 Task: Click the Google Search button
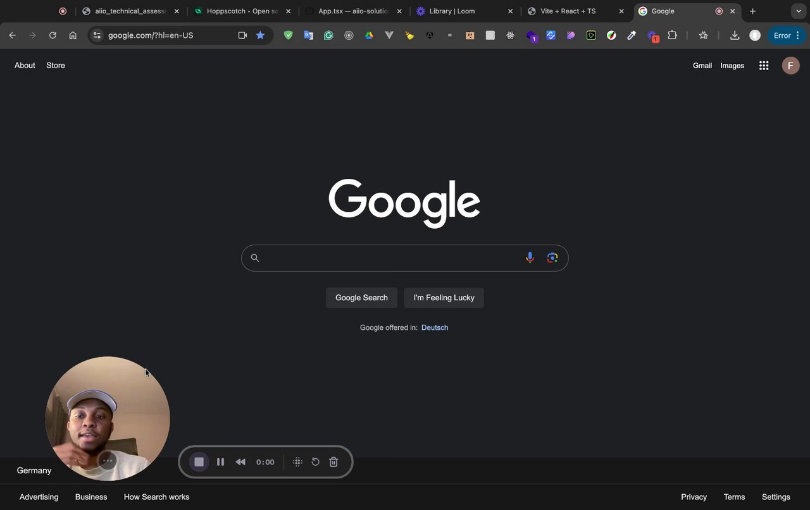[x=361, y=298]
